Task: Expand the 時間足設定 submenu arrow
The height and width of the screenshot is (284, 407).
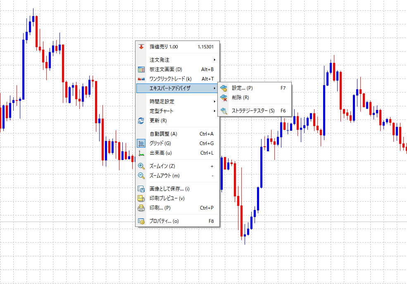Action: coord(214,102)
